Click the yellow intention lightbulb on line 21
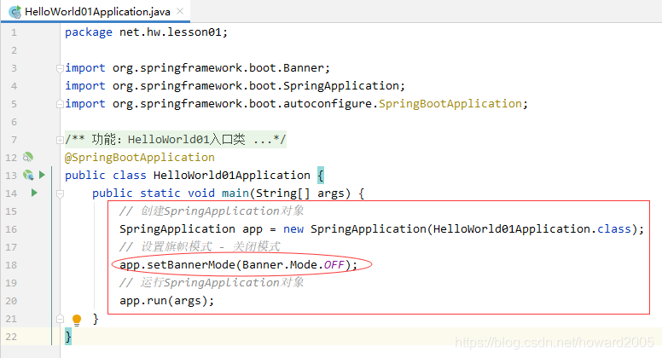 coord(77,320)
